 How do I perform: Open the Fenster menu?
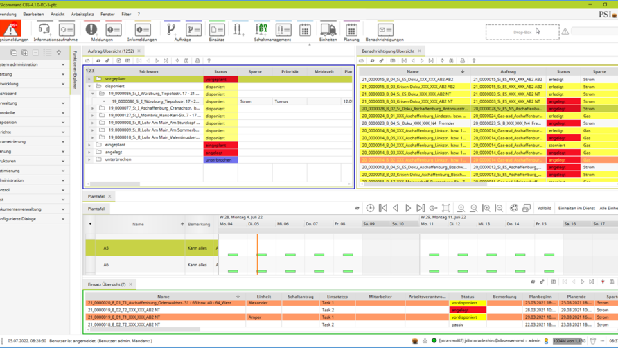(107, 14)
